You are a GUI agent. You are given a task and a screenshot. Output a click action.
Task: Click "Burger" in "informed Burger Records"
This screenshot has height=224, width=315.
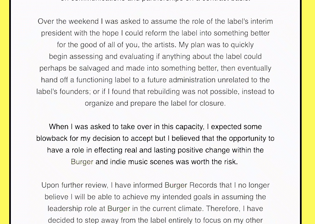coord(176,185)
